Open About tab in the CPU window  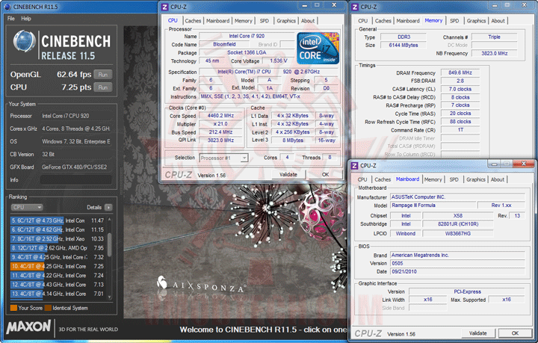coord(308,21)
